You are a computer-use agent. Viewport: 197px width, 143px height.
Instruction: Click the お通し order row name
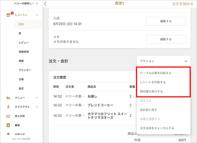coord(92,97)
